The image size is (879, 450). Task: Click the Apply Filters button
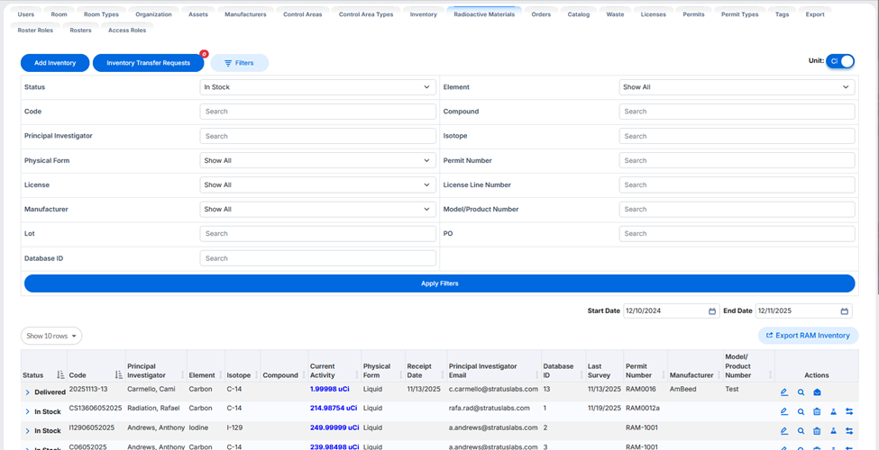tap(440, 283)
